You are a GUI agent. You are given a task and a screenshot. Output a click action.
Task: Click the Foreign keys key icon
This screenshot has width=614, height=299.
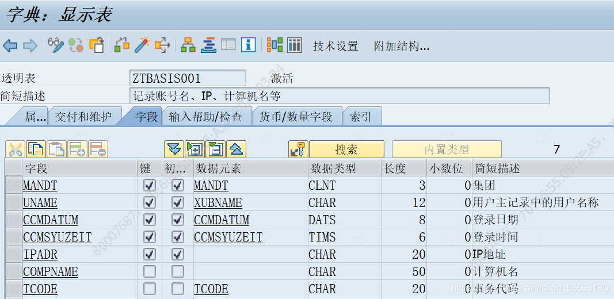[299, 149]
